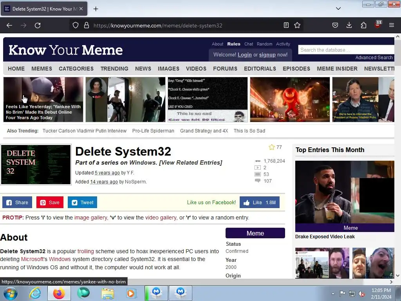Open the IMAGES navigation item
Viewport: 401px width, 301px height.
pyautogui.click(x=168, y=69)
